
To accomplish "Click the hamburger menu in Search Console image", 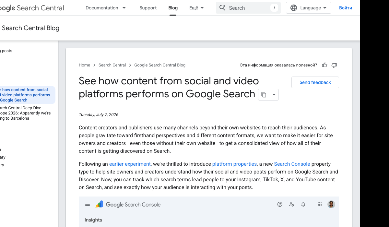I will (88, 204).
